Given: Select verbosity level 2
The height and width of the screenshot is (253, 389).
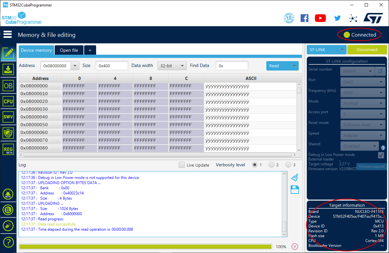Looking at the screenshot, I should 272,165.
